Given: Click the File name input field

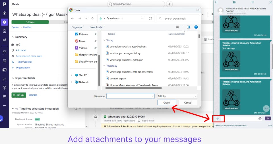Looking at the screenshot, I should (130, 96).
